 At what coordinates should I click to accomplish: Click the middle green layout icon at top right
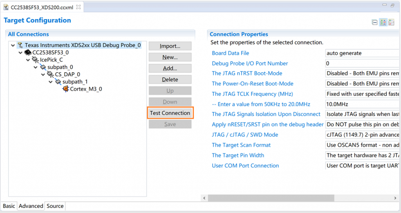[x=383, y=22]
